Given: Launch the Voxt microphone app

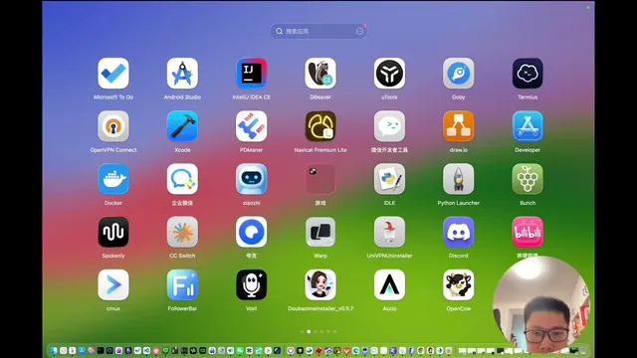Looking at the screenshot, I should point(252,284).
